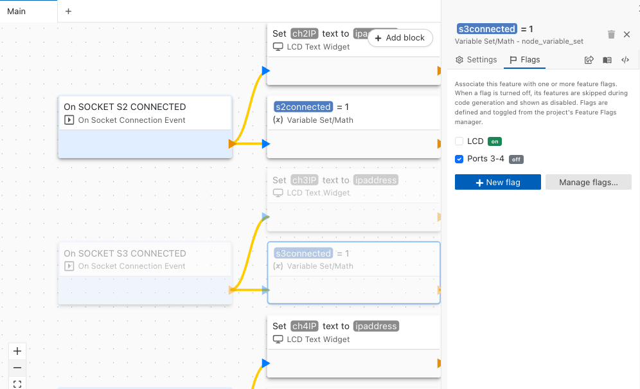640x389 pixels.
Task: Select On SOCKET S3 CONNECTED block
Action: click(145, 273)
